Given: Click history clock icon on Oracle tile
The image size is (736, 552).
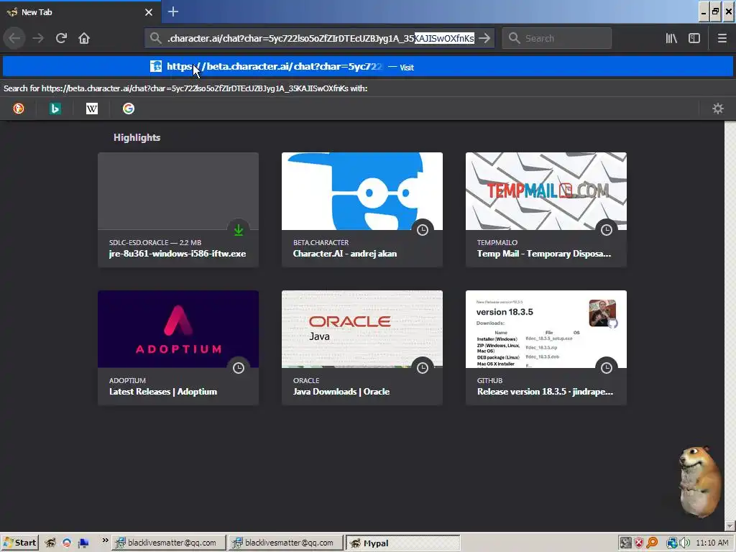Looking at the screenshot, I should click(x=423, y=368).
